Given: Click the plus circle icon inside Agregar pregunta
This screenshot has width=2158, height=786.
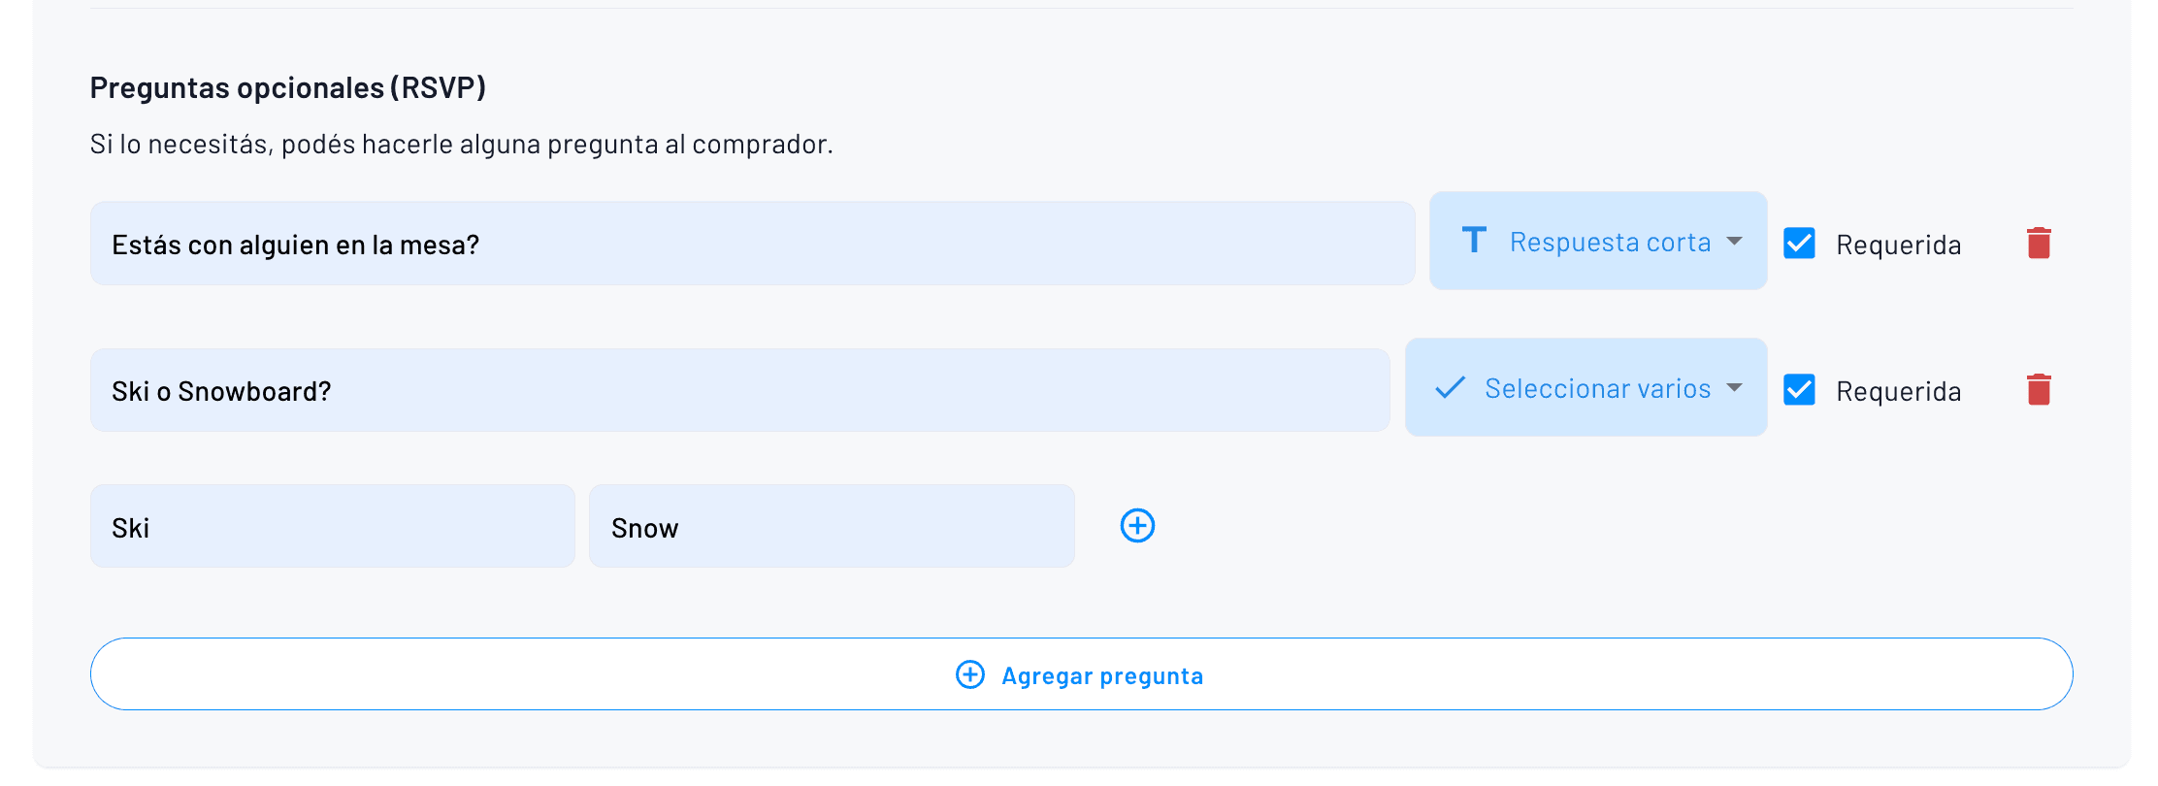Looking at the screenshot, I should point(968,674).
